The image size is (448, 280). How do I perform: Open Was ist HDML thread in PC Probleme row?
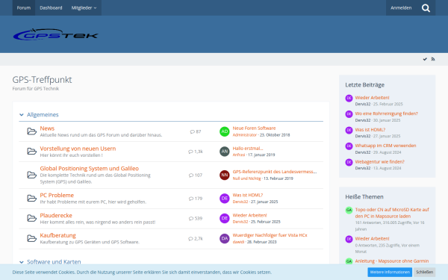tap(248, 195)
